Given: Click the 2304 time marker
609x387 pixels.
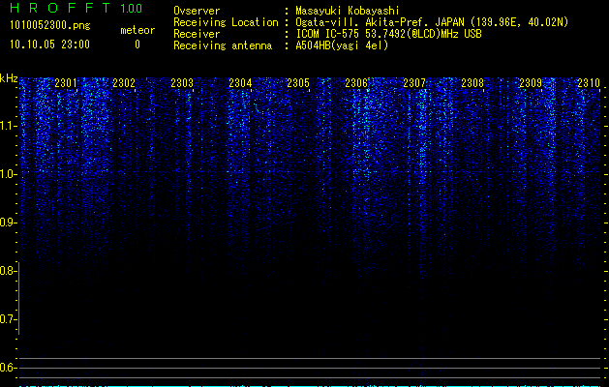Looking at the screenshot, I should (240, 82).
